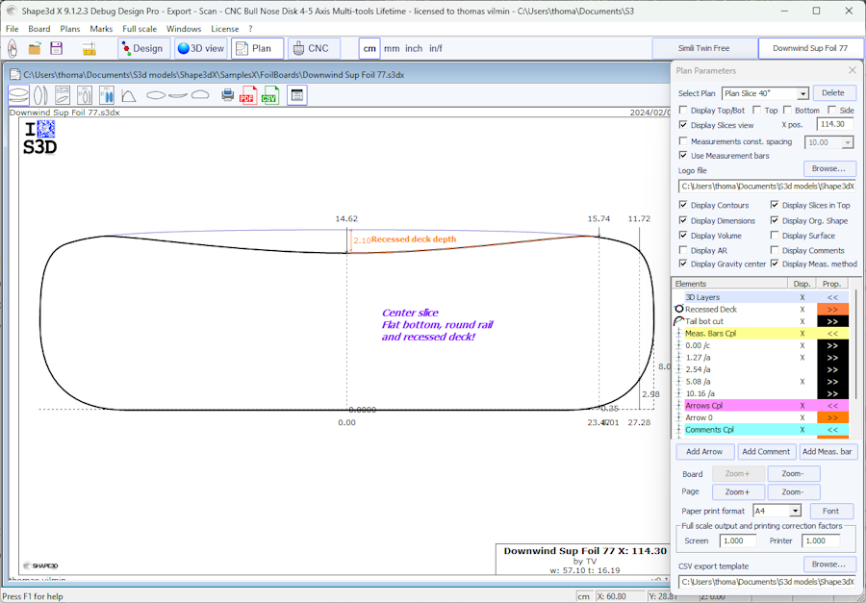Export the plan with the PDF icon

[x=247, y=95]
